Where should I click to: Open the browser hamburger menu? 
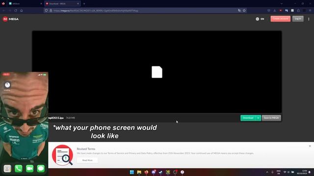click(310, 10)
